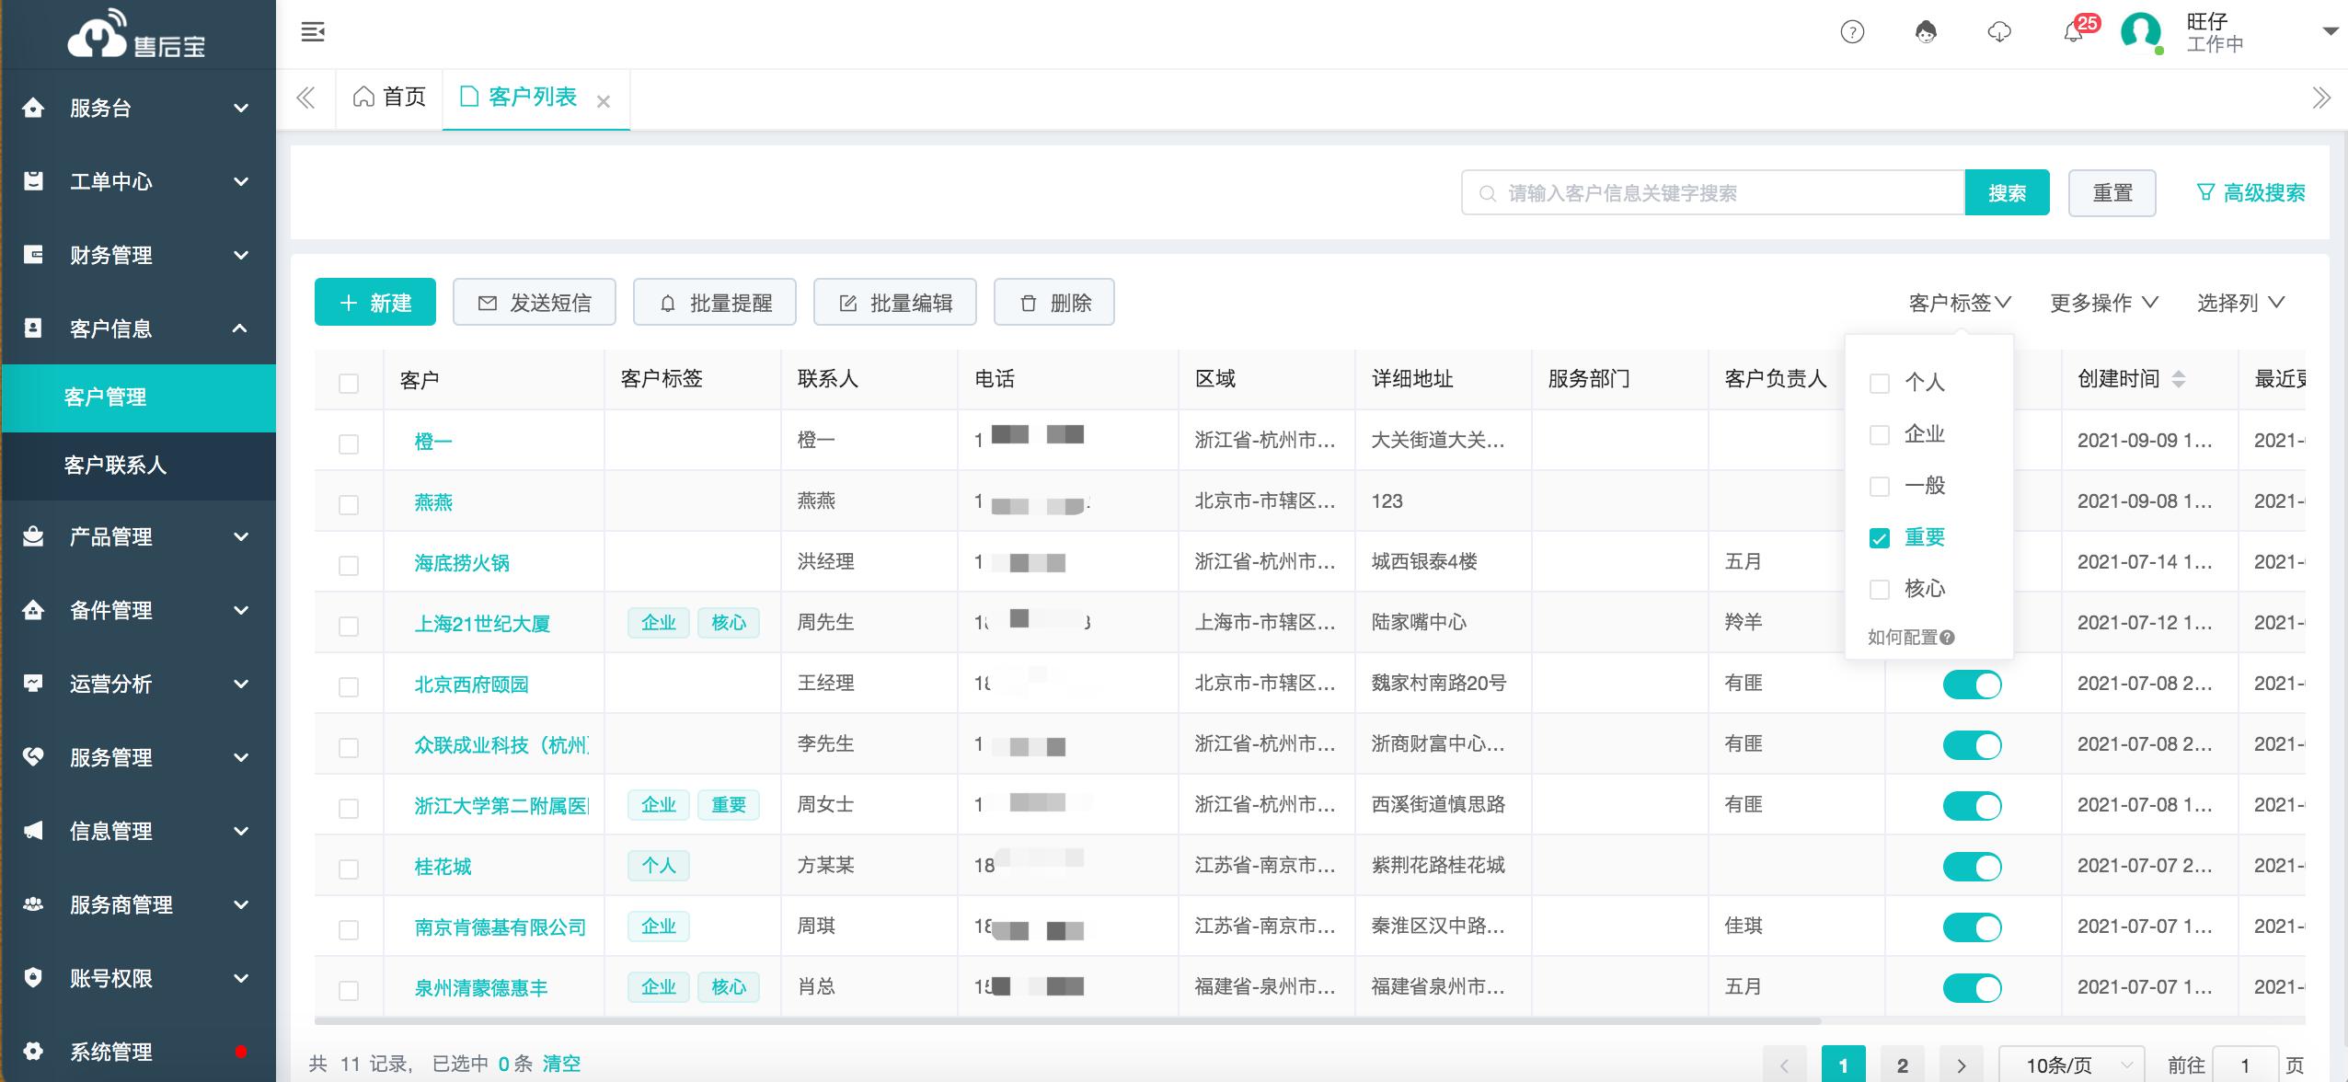
Task: Check the 企业 tag checkbox
Action: pos(1880,435)
